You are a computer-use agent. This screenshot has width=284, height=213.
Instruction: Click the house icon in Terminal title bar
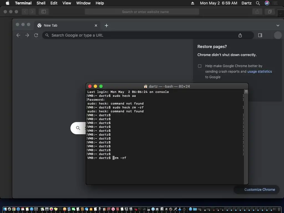point(145,87)
